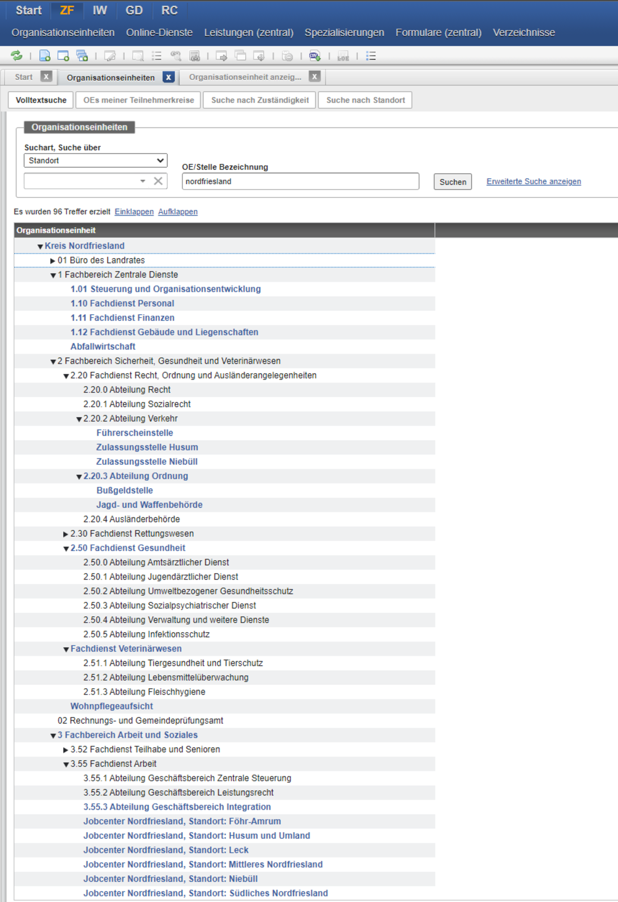Click the table with link toolbar icon
This screenshot has width=618, height=902.
pyautogui.click(x=195, y=56)
